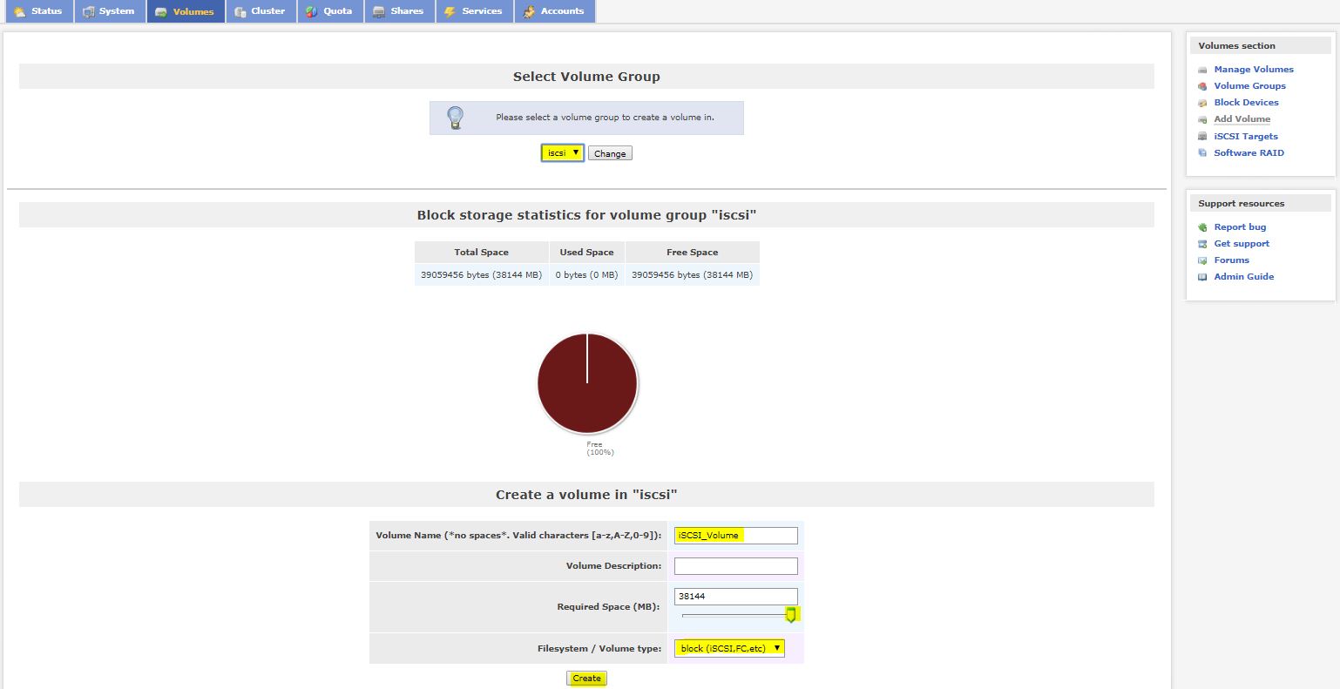This screenshot has width=1340, height=689.
Task: Click the Manage Volumes icon in sidebar
Action: click(x=1202, y=70)
